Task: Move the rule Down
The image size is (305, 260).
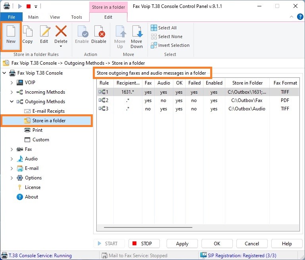Action: 136,37
